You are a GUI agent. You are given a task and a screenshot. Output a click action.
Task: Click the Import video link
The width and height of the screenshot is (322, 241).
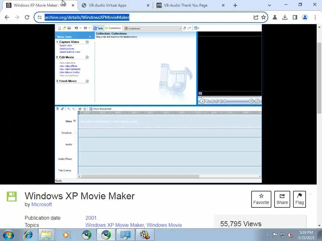[66, 46]
